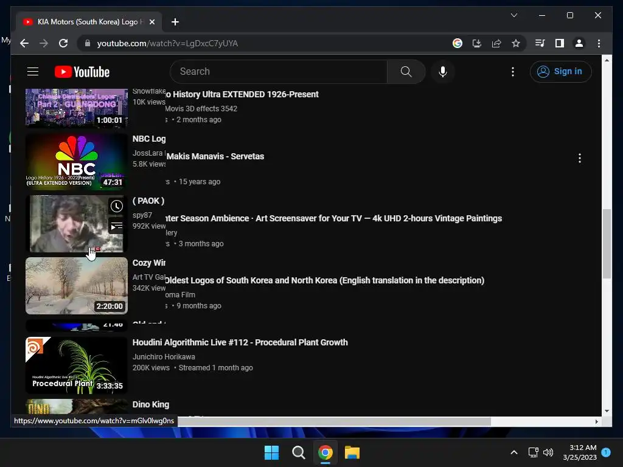Click the network icon in system tray
Viewport: 623px width, 467px height.
click(x=533, y=452)
